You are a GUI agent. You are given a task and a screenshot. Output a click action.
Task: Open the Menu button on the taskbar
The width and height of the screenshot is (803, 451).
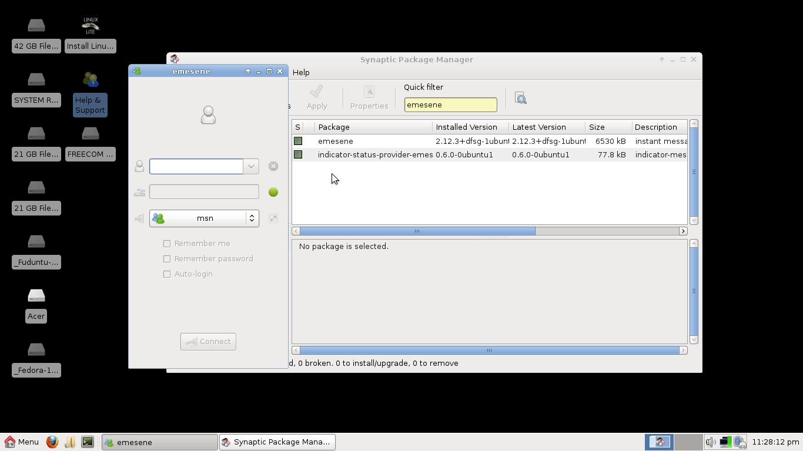[x=22, y=442]
